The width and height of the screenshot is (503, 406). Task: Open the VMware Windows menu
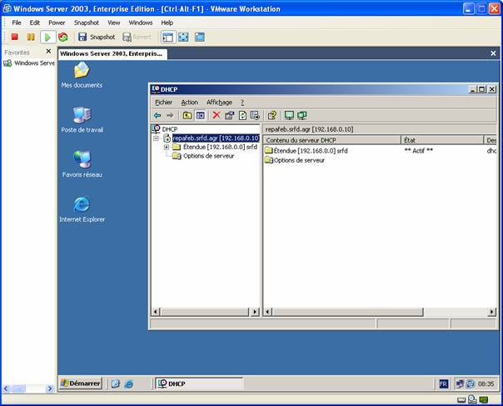click(x=141, y=23)
